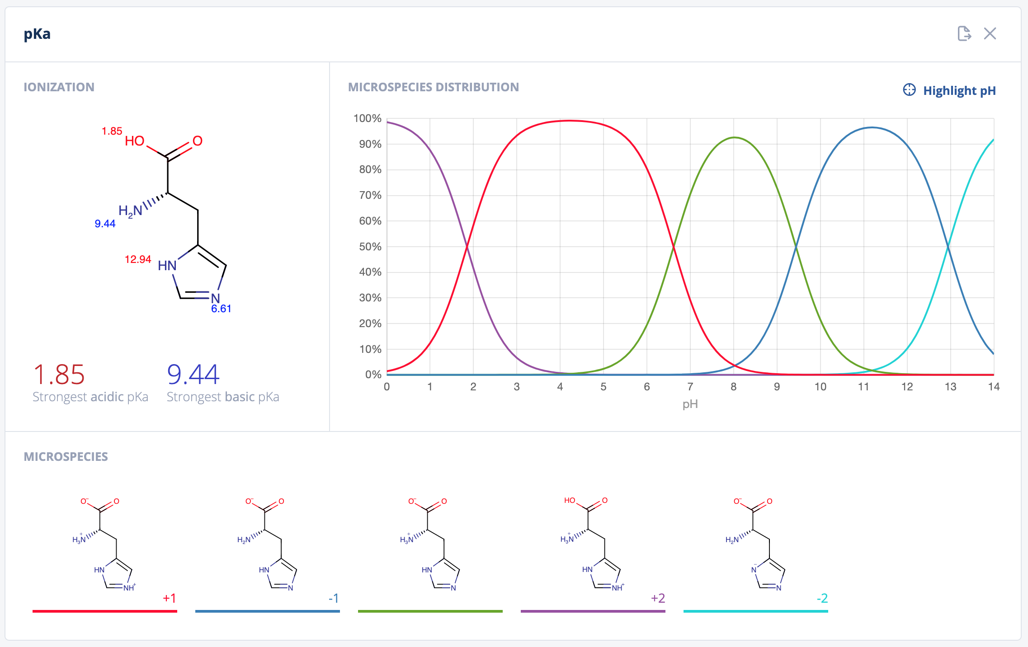The width and height of the screenshot is (1028, 647).
Task: Click the strongest acidic pKa value 1.85
Action: (x=59, y=375)
